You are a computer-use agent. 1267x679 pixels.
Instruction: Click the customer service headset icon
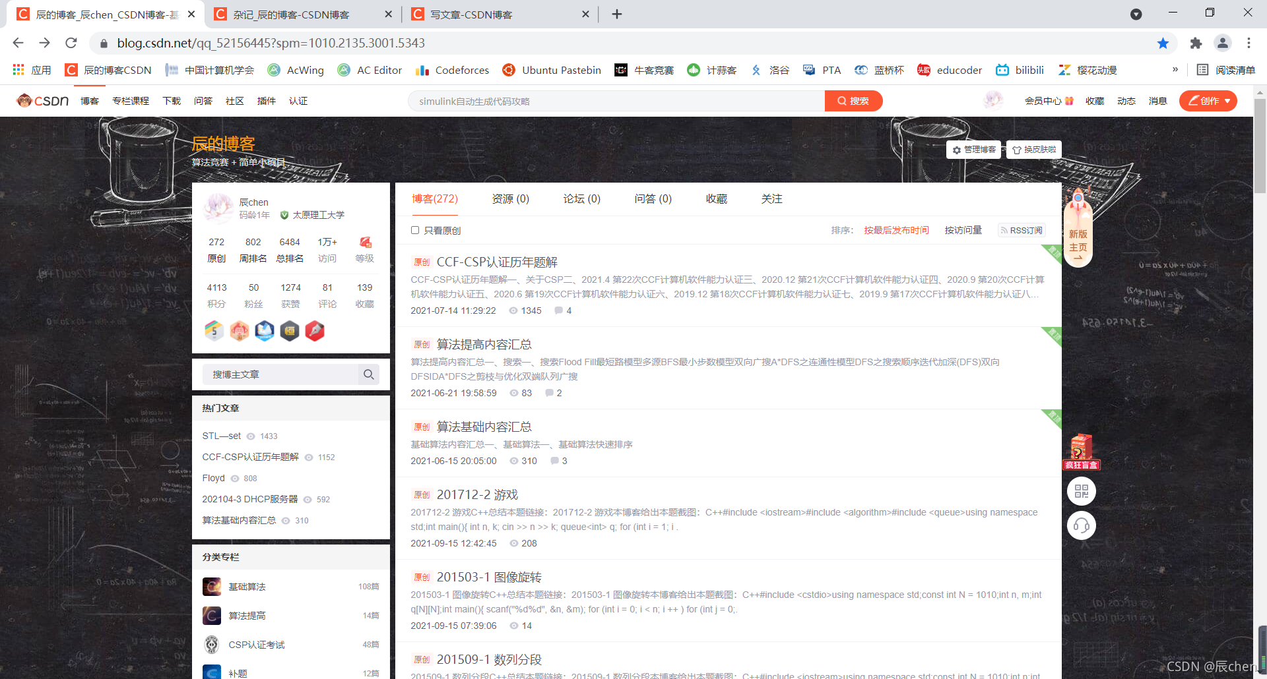click(x=1082, y=525)
